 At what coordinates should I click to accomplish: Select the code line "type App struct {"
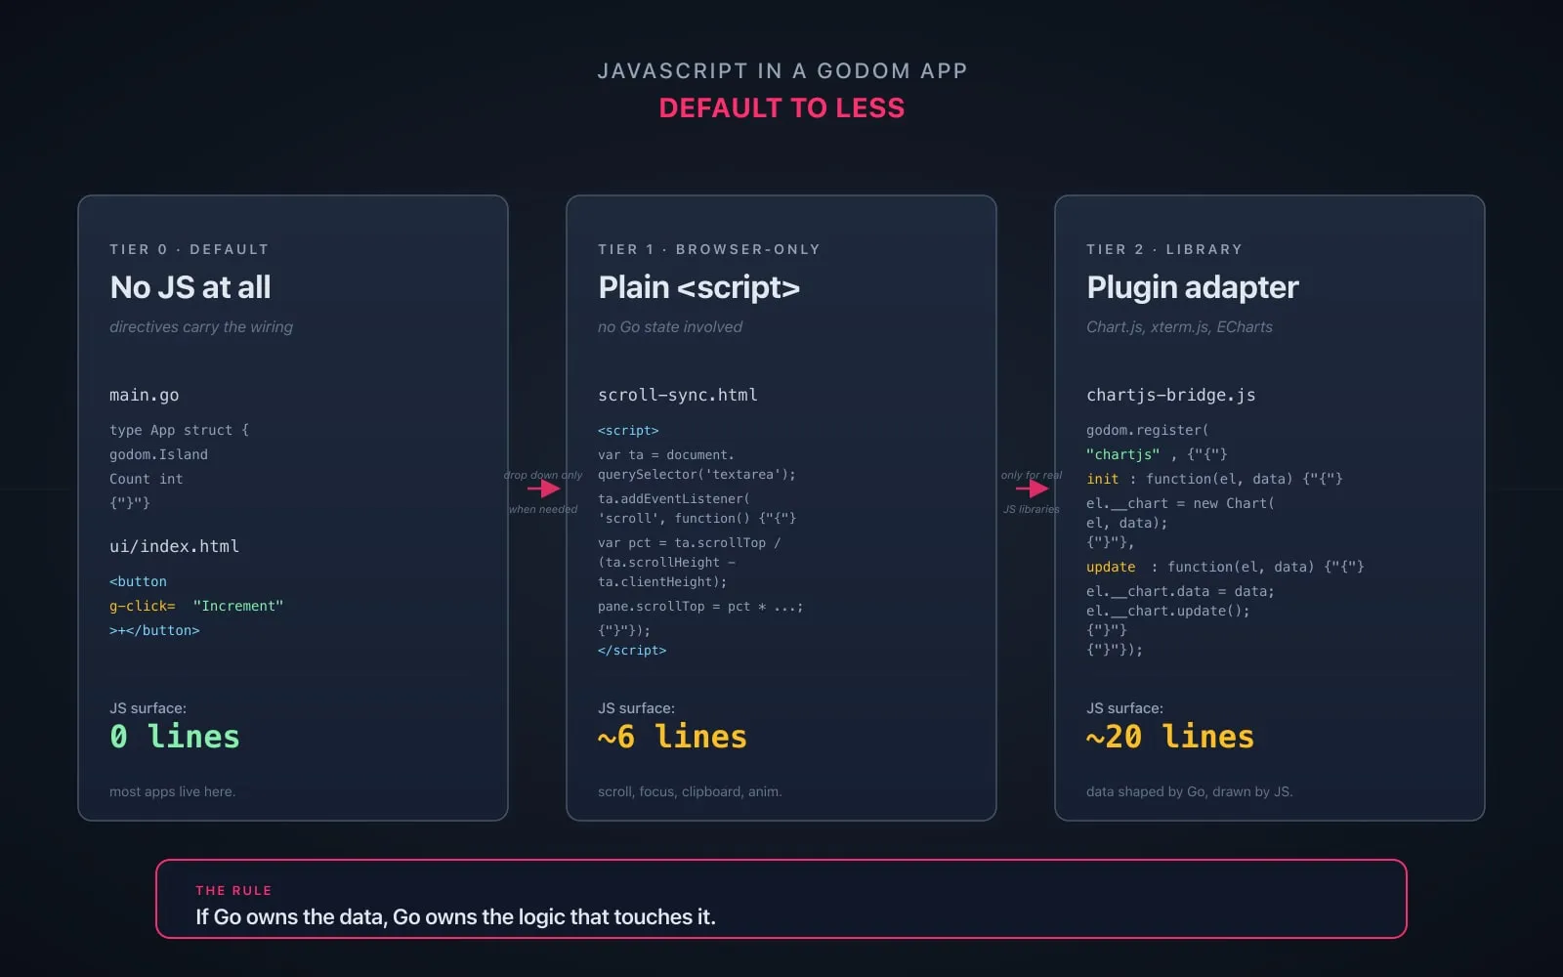(179, 430)
